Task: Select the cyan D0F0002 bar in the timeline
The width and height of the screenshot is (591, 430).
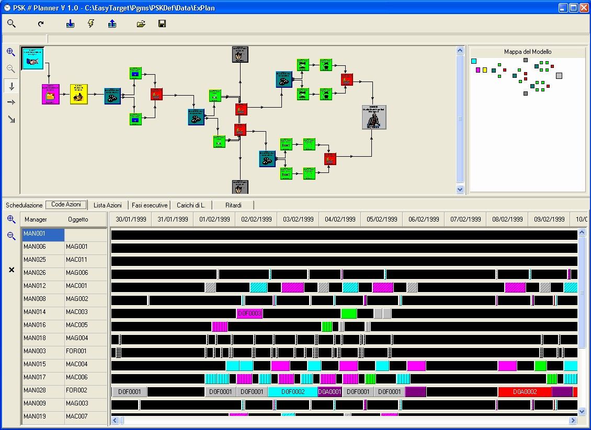Action: pyautogui.click(x=293, y=391)
